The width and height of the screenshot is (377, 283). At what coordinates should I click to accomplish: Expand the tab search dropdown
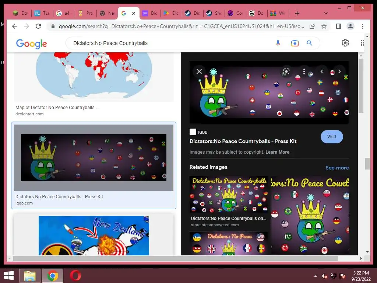pos(325,13)
